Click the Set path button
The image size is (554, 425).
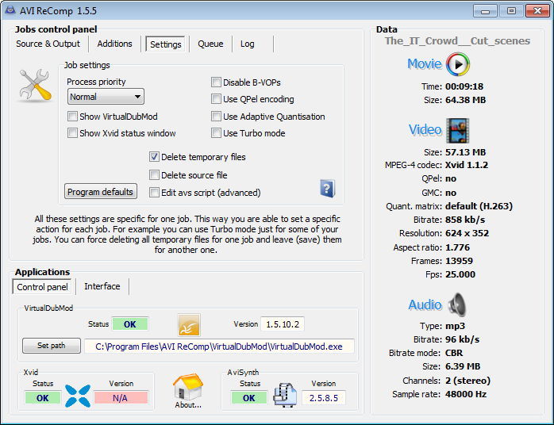pyautogui.click(x=51, y=346)
